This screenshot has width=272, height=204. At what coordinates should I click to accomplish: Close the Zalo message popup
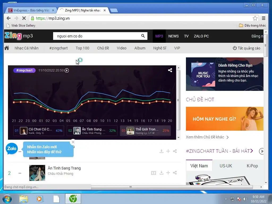73,142
